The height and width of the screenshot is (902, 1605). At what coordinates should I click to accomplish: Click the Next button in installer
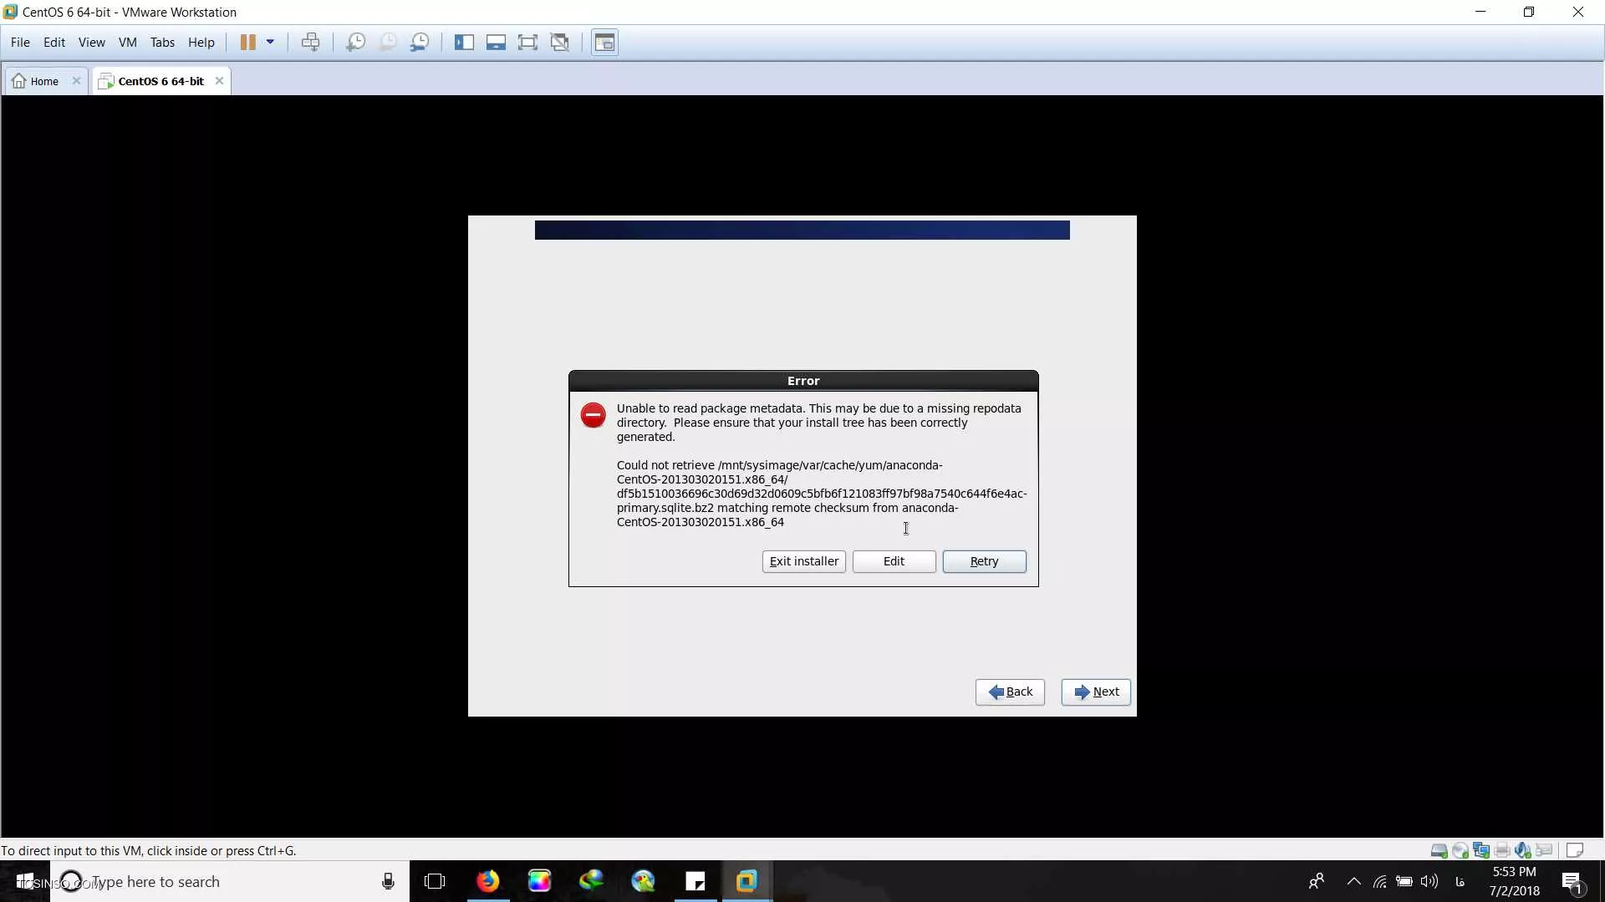coord(1096,692)
